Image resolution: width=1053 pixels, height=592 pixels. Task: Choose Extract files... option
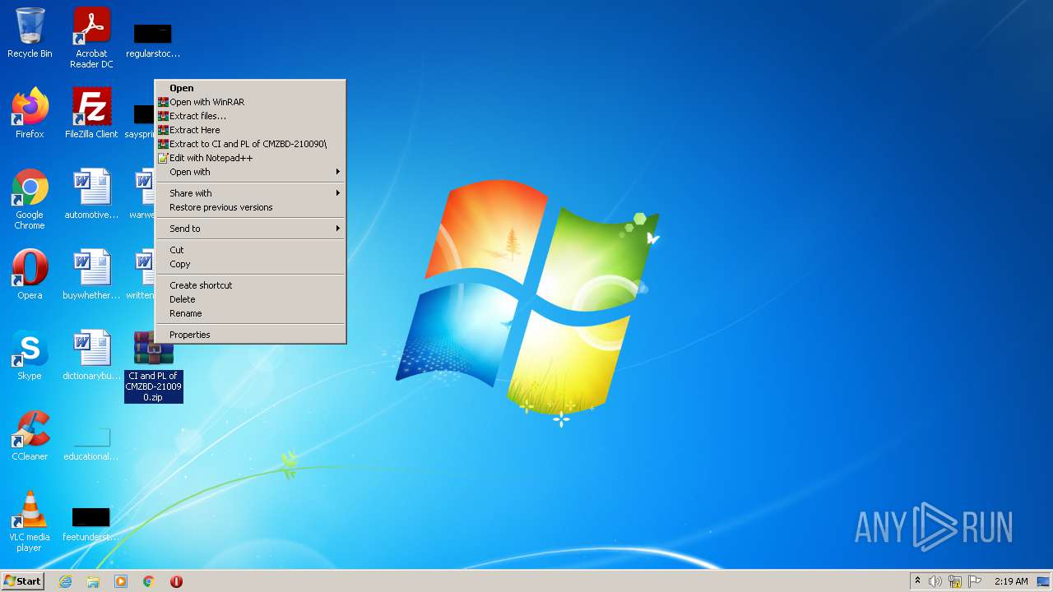click(x=251, y=116)
